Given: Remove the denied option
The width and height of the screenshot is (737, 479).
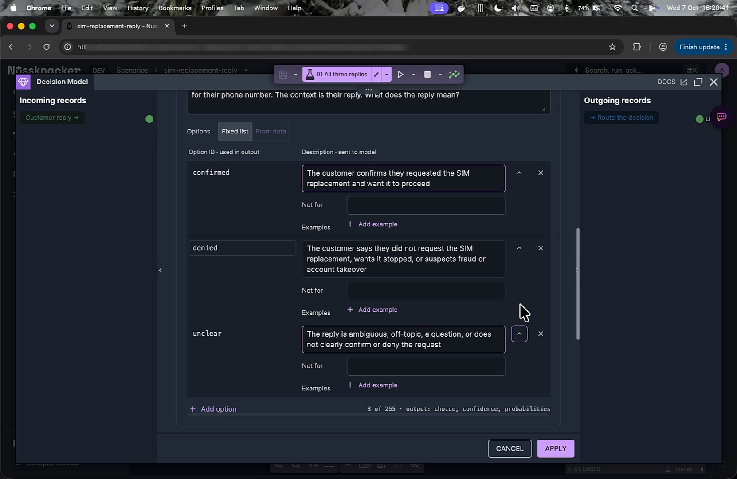Looking at the screenshot, I should 541,248.
